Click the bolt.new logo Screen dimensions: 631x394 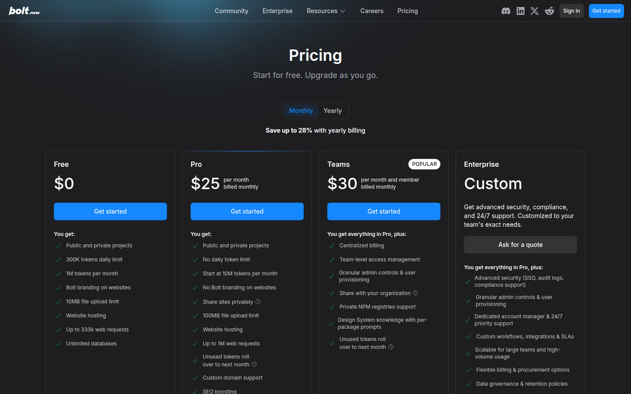pyautogui.click(x=24, y=11)
